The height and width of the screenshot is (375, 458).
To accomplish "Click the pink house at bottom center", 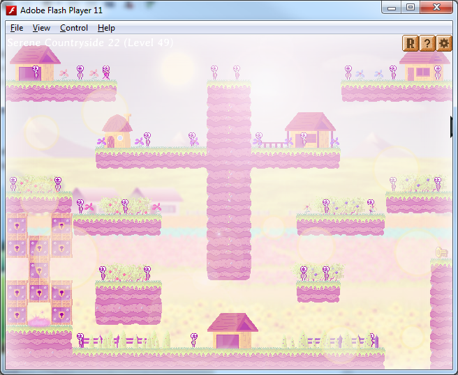I will point(232,332).
